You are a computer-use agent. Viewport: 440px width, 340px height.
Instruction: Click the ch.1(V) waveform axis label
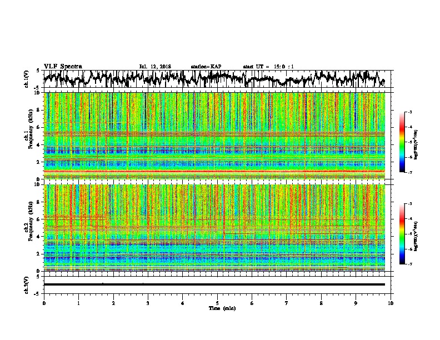click(26, 79)
